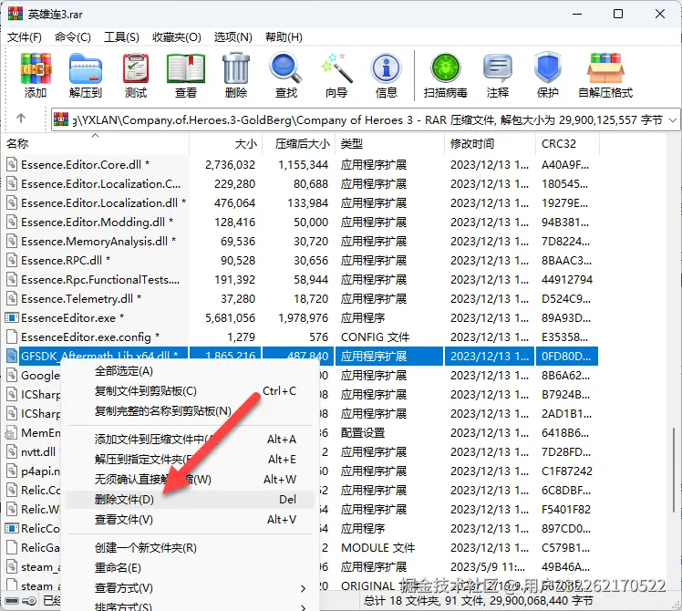Click the CRC32 value 44912794

(567, 279)
